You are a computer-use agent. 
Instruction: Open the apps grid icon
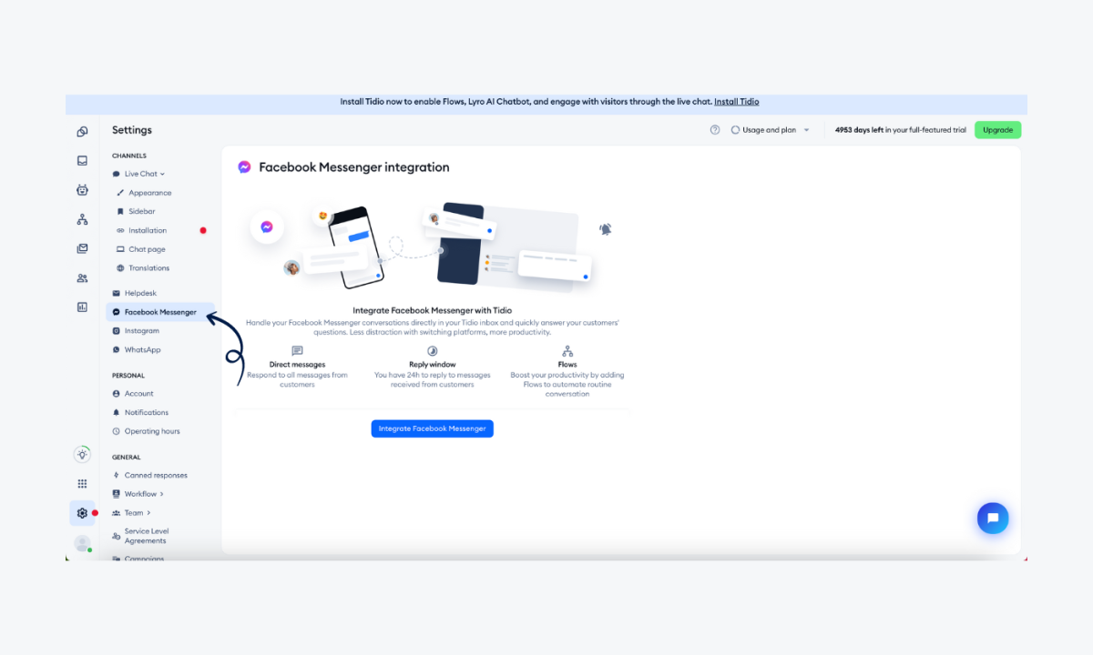click(82, 483)
